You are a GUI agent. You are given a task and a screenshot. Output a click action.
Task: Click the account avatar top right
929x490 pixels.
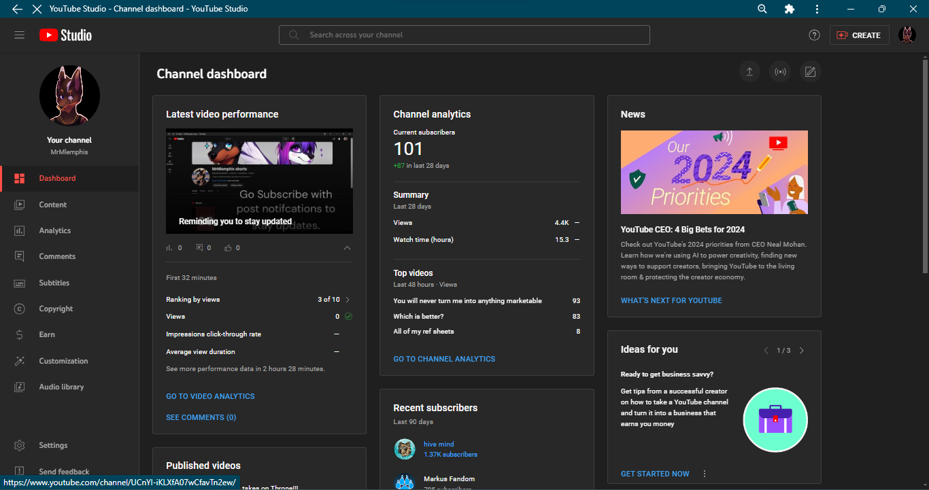[907, 35]
